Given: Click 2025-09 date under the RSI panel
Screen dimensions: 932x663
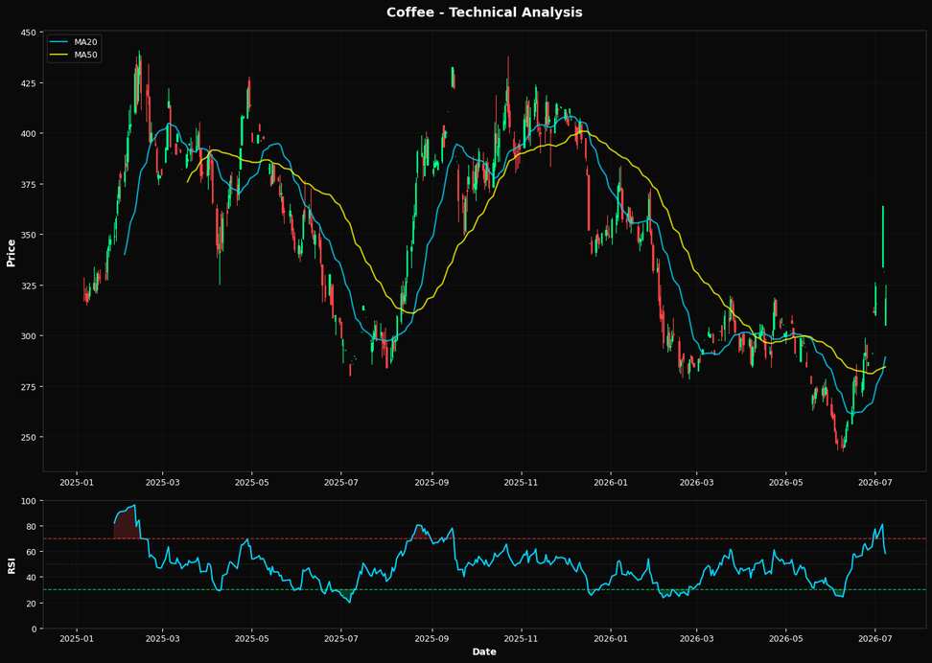Looking at the screenshot, I should (432, 640).
